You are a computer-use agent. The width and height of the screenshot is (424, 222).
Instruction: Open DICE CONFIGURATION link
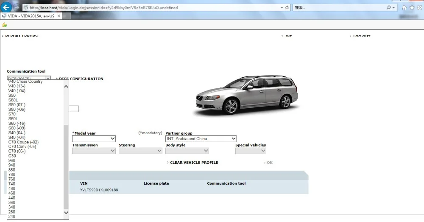(x=81, y=79)
